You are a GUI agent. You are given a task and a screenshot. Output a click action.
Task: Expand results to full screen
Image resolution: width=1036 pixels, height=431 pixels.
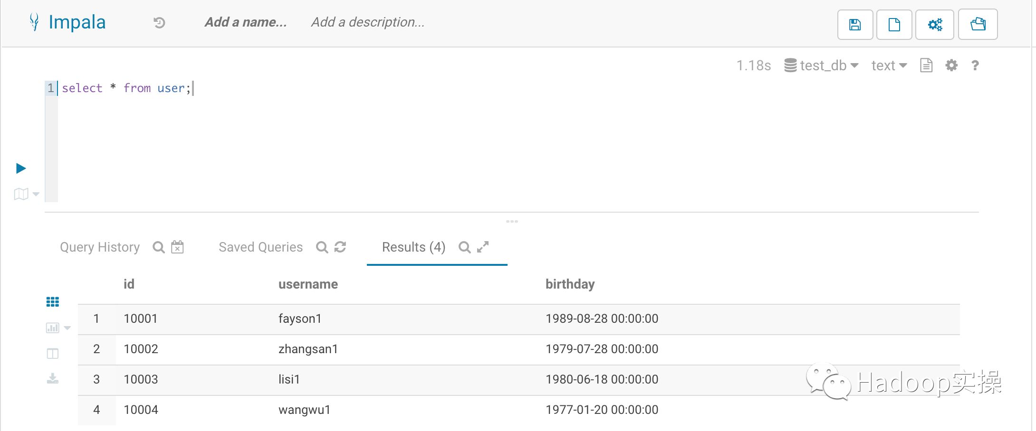point(483,247)
